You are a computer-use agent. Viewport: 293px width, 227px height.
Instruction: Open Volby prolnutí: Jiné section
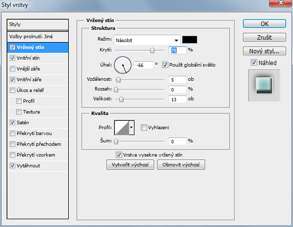coord(38,37)
